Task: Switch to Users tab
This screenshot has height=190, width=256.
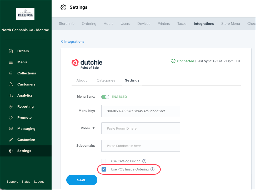Action: 125,23
